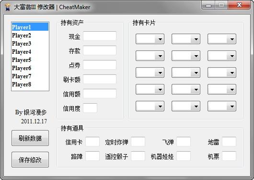Focus the 存款 input field
This screenshot has width=254, height=180.
100,50
